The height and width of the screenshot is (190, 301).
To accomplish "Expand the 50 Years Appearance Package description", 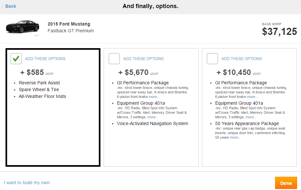I will coord(235,137).
